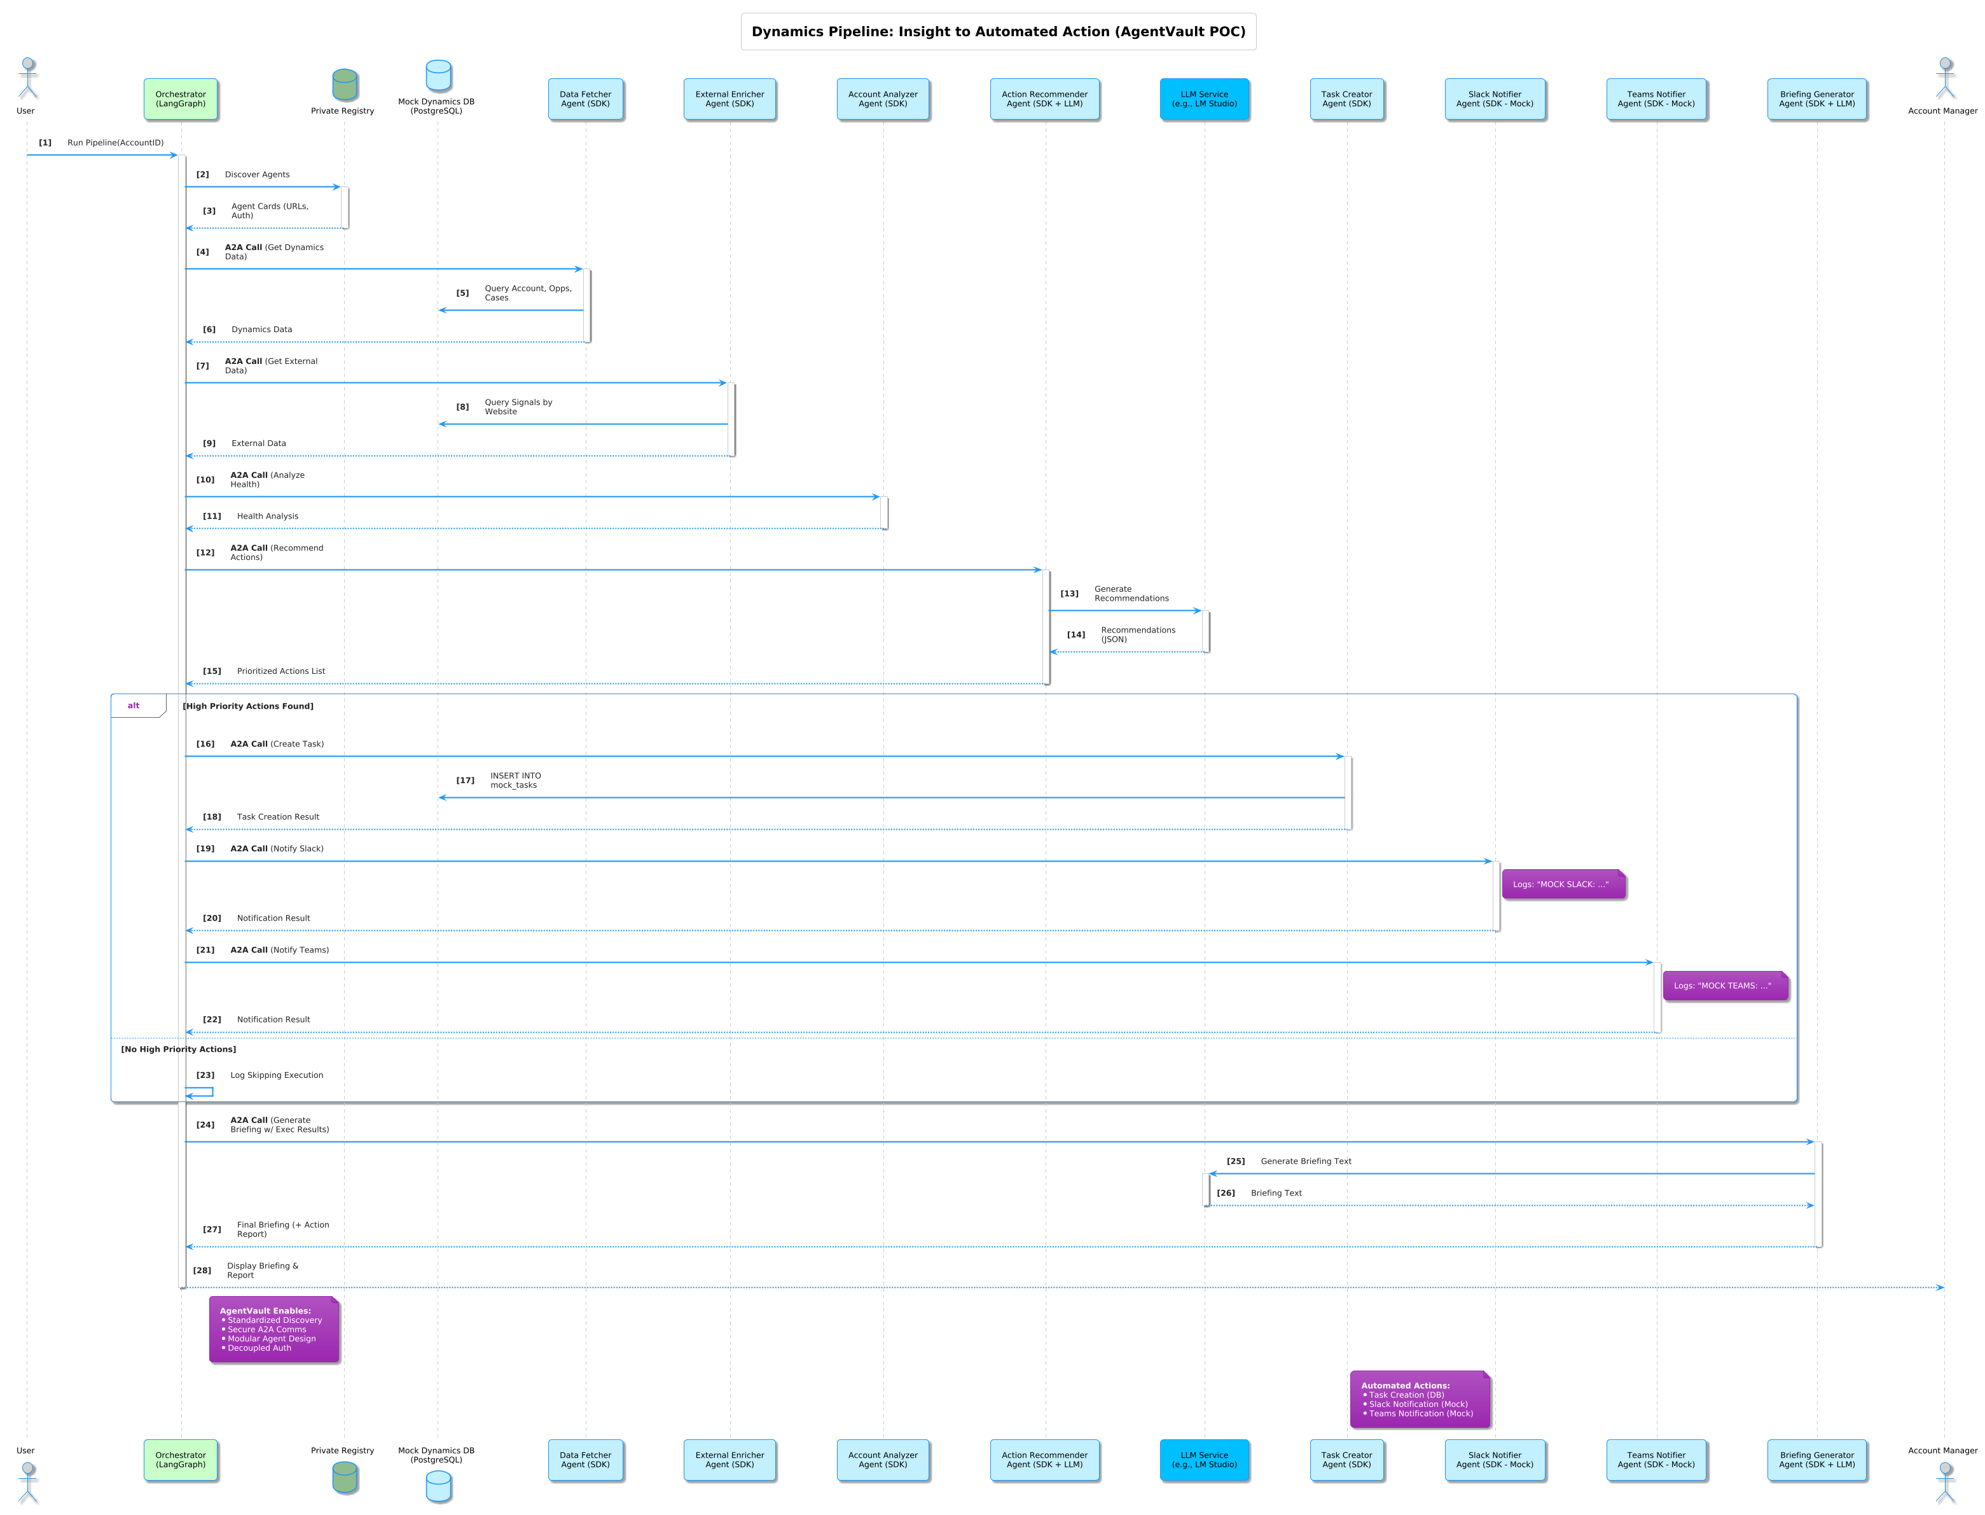Select the Slack Notifier Agent box in the header

[x=1495, y=99]
